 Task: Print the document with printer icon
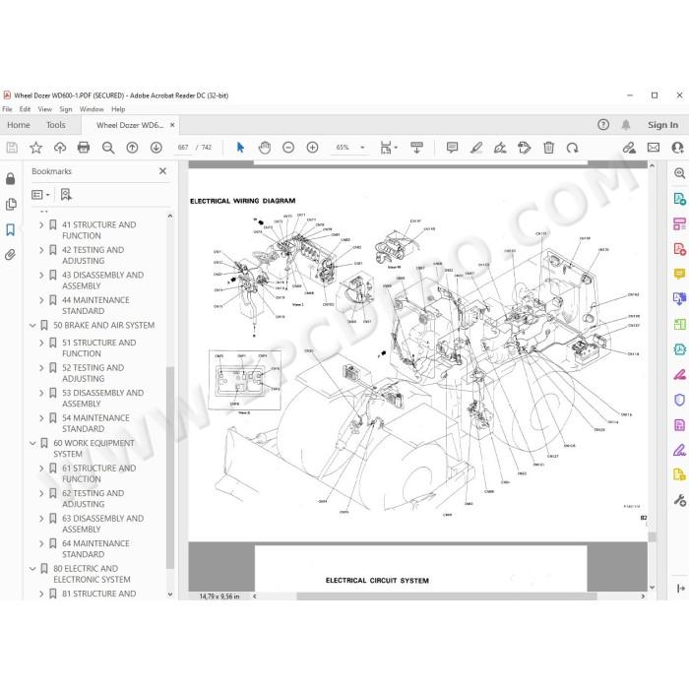tap(84, 148)
